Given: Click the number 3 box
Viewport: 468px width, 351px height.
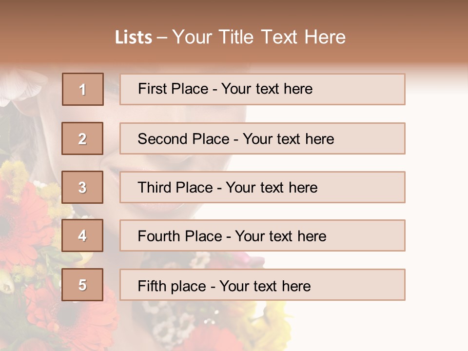Looking at the screenshot, I should (82, 187).
